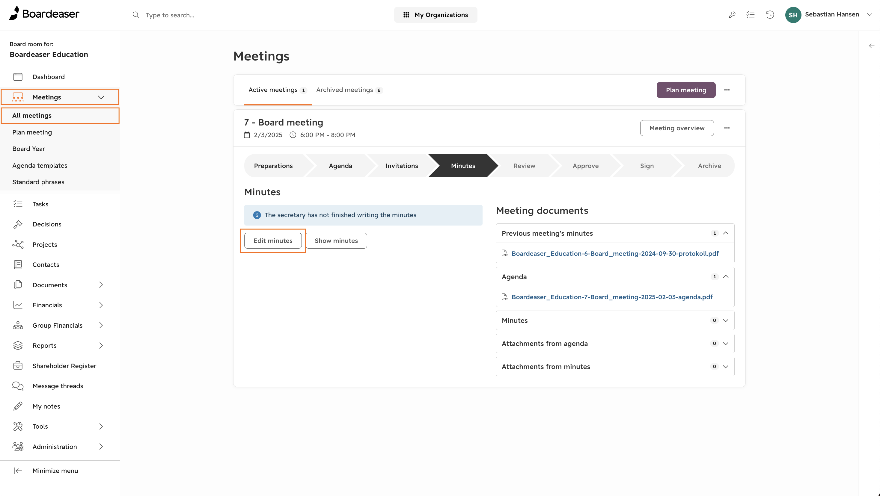Click the Plan meeting purple button

(685, 90)
